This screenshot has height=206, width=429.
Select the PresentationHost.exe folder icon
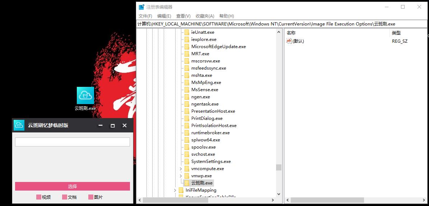point(187,111)
